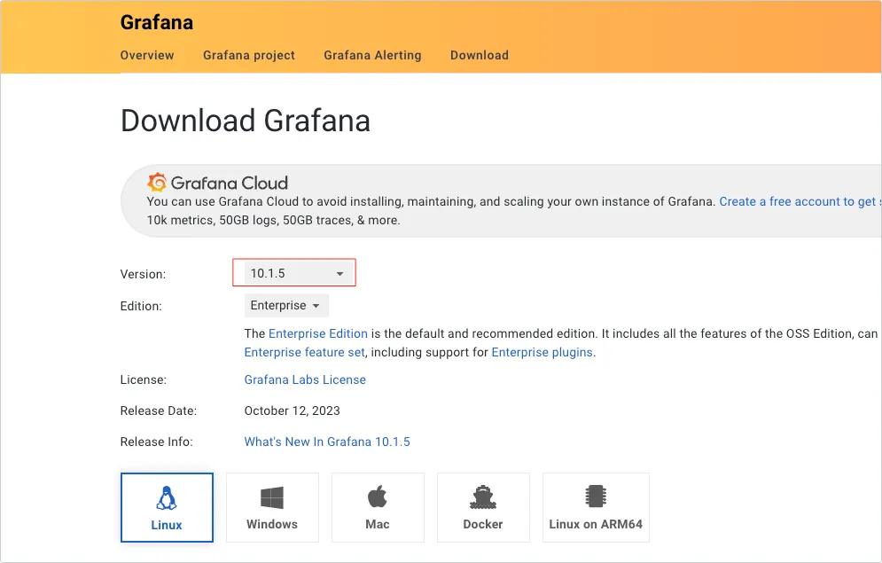Open the Grafana project nav tab
The height and width of the screenshot is (563, 882).
pyautogui.click(x=249, y=55)
